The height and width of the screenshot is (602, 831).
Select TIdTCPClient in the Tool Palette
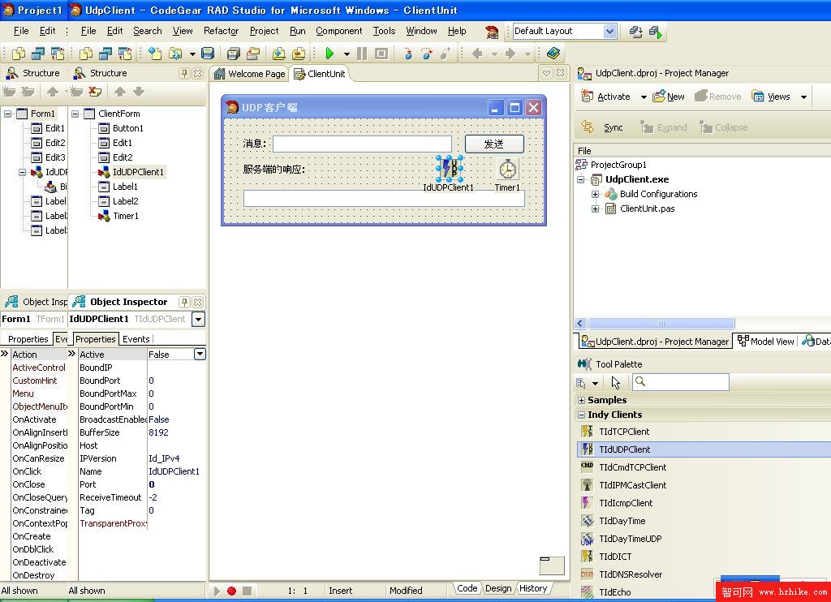click(x=624, y=432)
